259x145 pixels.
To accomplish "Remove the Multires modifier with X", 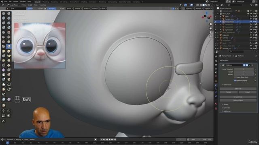I will tap(252, 65).
